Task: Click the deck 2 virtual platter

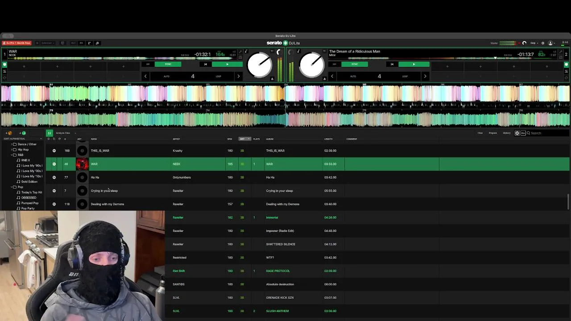Action: pyautogui.click(x=312, y=65)
